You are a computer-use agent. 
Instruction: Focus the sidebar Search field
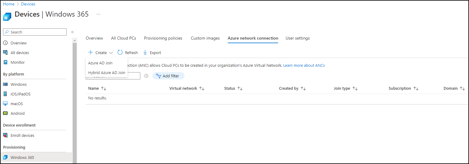pyautogui.click(x=35, y=32)
